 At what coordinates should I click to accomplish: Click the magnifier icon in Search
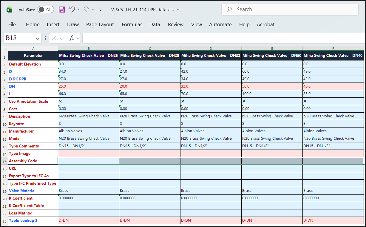point(229,10)
